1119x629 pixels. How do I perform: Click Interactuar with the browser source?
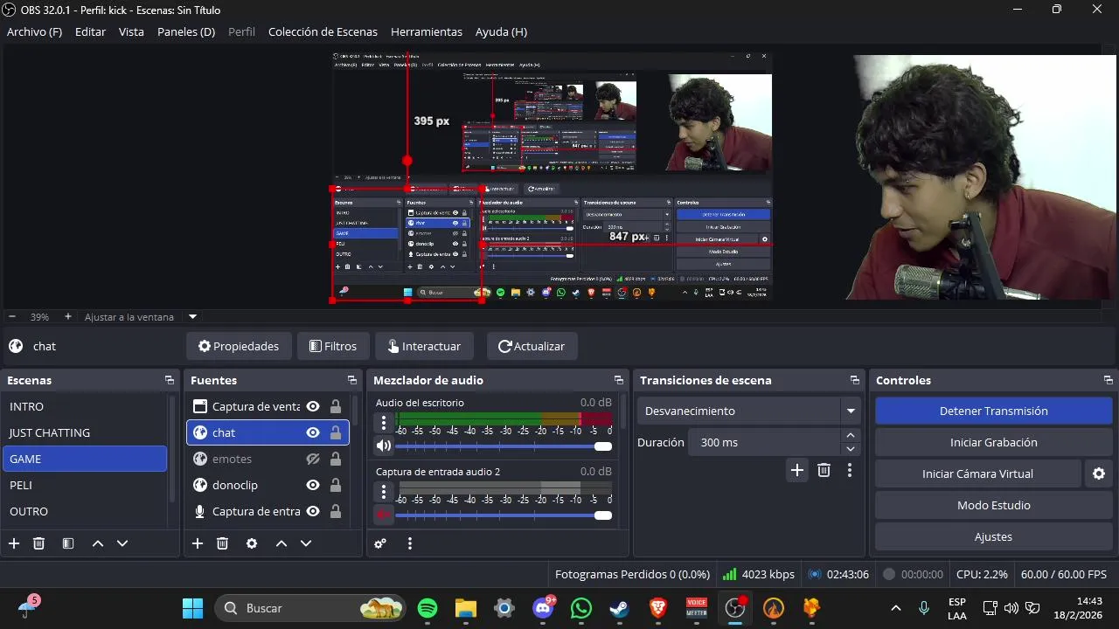[x=424, y=346]
